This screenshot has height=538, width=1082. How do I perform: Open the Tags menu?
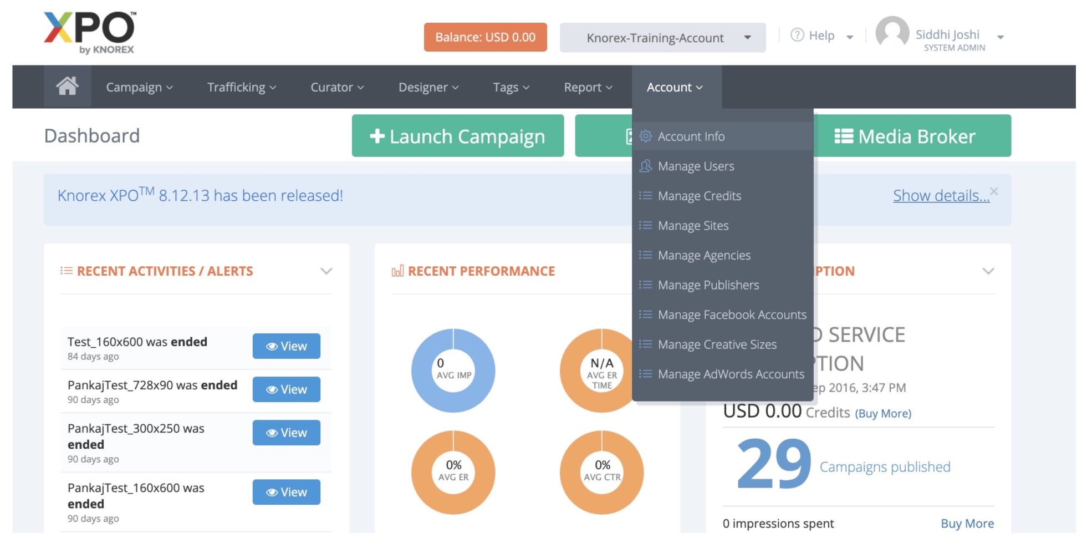[511, 87]
